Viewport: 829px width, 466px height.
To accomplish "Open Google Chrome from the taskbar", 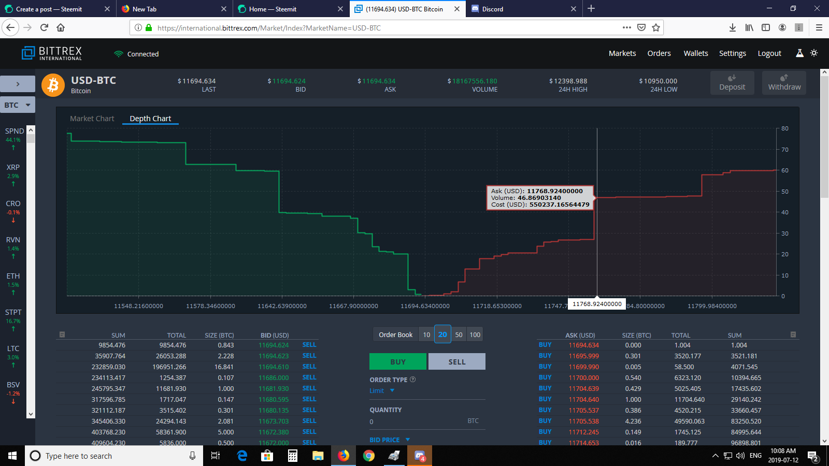I will point(369,456).
